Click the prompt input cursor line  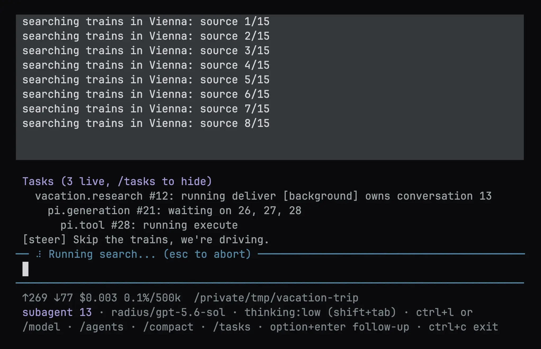270,269
